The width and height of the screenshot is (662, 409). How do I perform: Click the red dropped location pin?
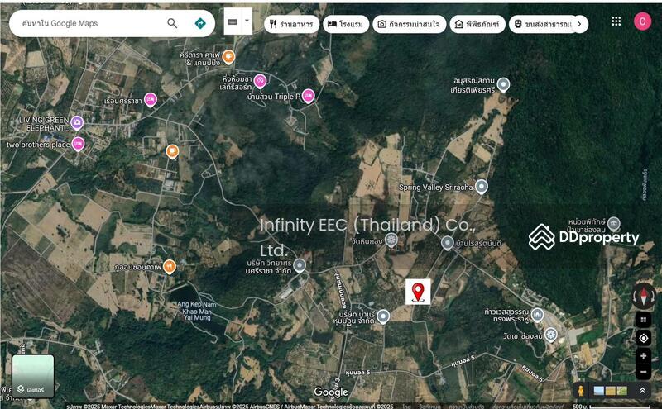tap(418, 292)
